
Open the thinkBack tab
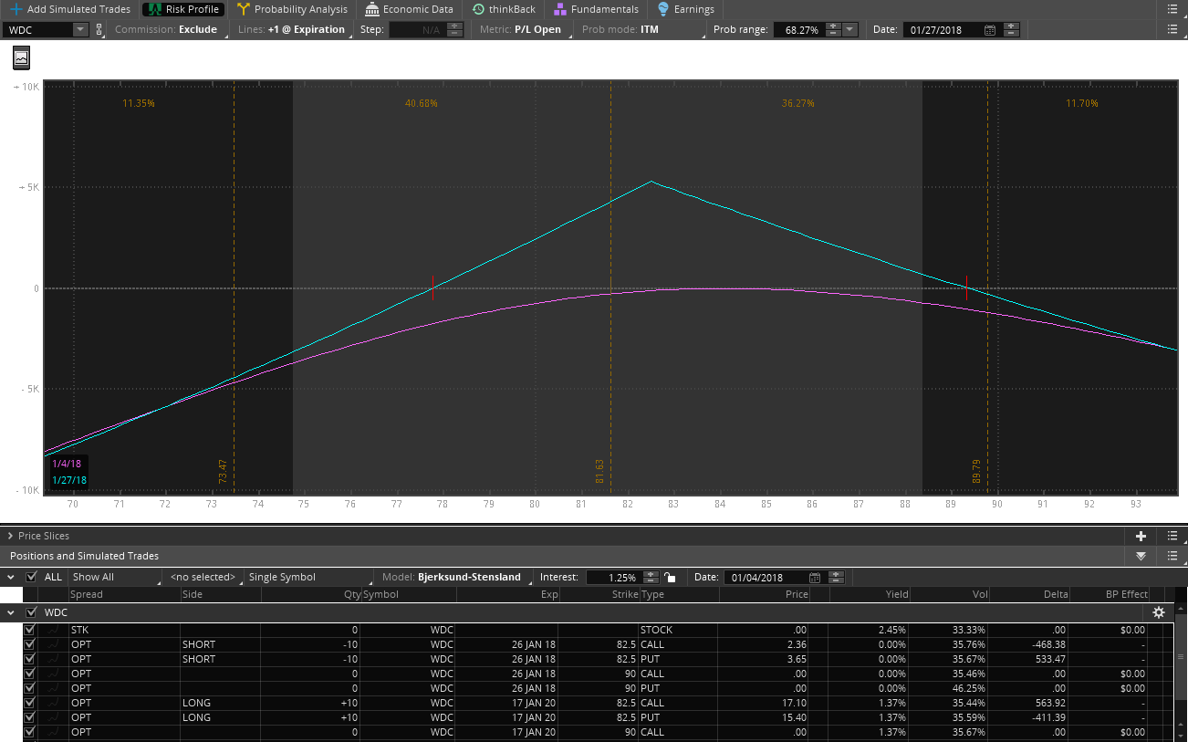click(504, 9)
